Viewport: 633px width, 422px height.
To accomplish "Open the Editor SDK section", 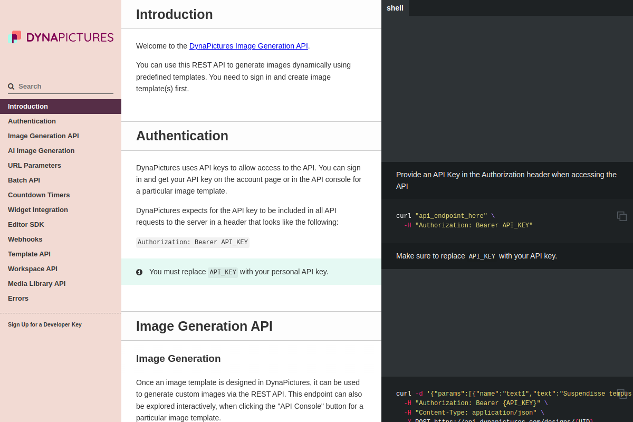I will pyautogui.click(x=61, y=225).
